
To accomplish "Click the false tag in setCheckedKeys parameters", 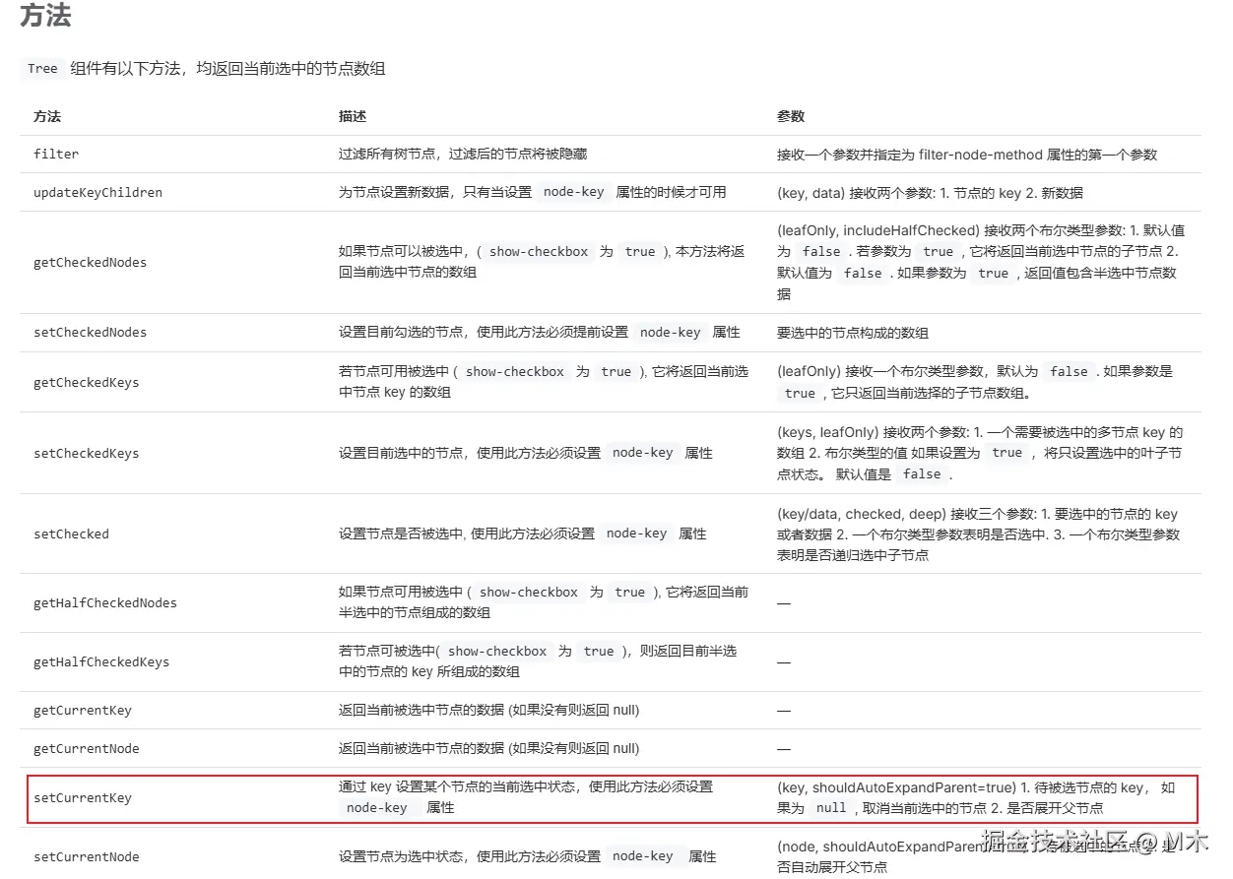I will [922, 473].
